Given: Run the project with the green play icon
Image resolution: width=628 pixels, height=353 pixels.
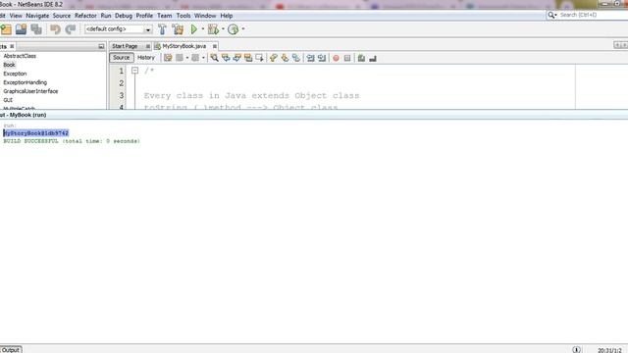Looking at the screenshot, I should pos(194,29).
